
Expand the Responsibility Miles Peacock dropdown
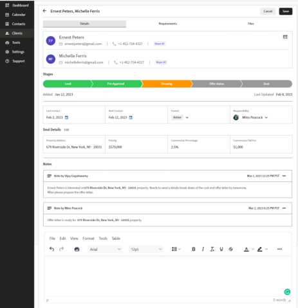(266, 118)
